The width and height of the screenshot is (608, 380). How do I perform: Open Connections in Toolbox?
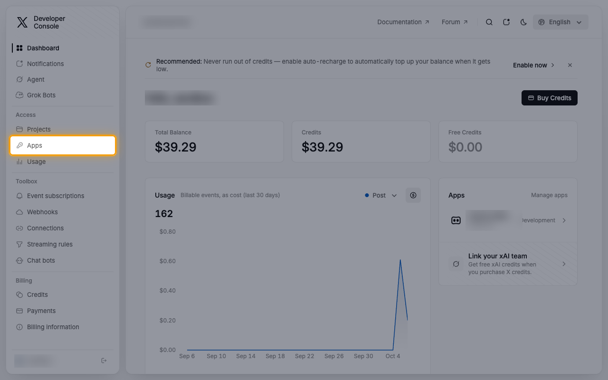click(x=63, y=228)
